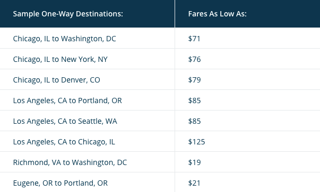This screenshot has height=192, width=320.
Task: Select Chicago, IL to Washington, DC route
Action: [65, 39]
